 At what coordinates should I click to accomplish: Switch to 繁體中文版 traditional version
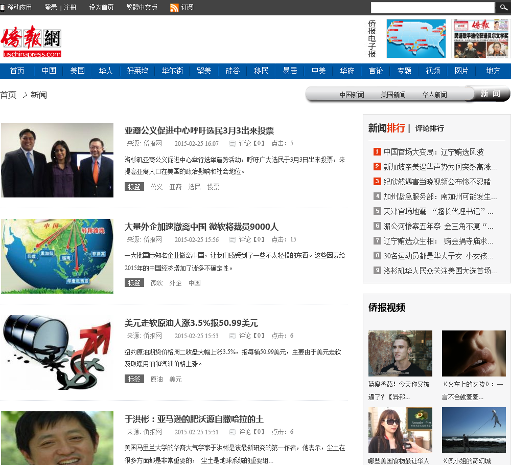click(142, 8)
